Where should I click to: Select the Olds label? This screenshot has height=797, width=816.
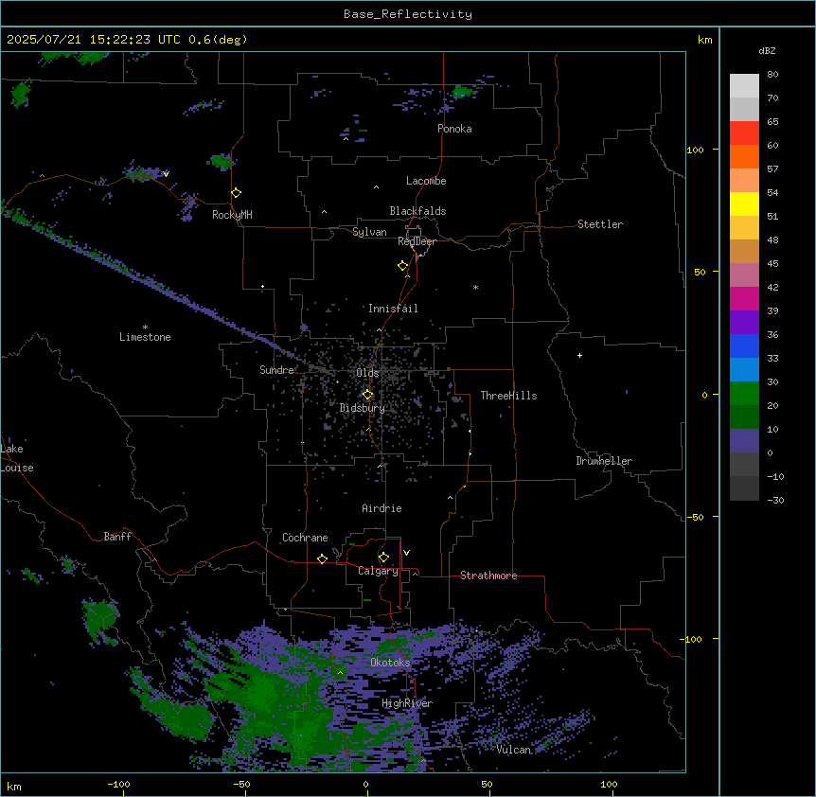pyautogui.click(x=367, y=373)
